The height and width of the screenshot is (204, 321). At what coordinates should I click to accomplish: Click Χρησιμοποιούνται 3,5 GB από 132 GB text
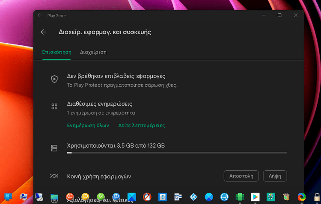pos(116,145)
